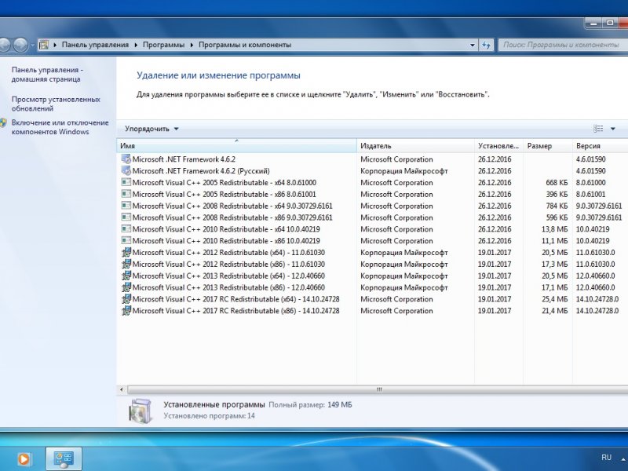Sort by the Имя column header
This screenshot has width=628, height=471.
pyautogui.click(x=237, y=146)
